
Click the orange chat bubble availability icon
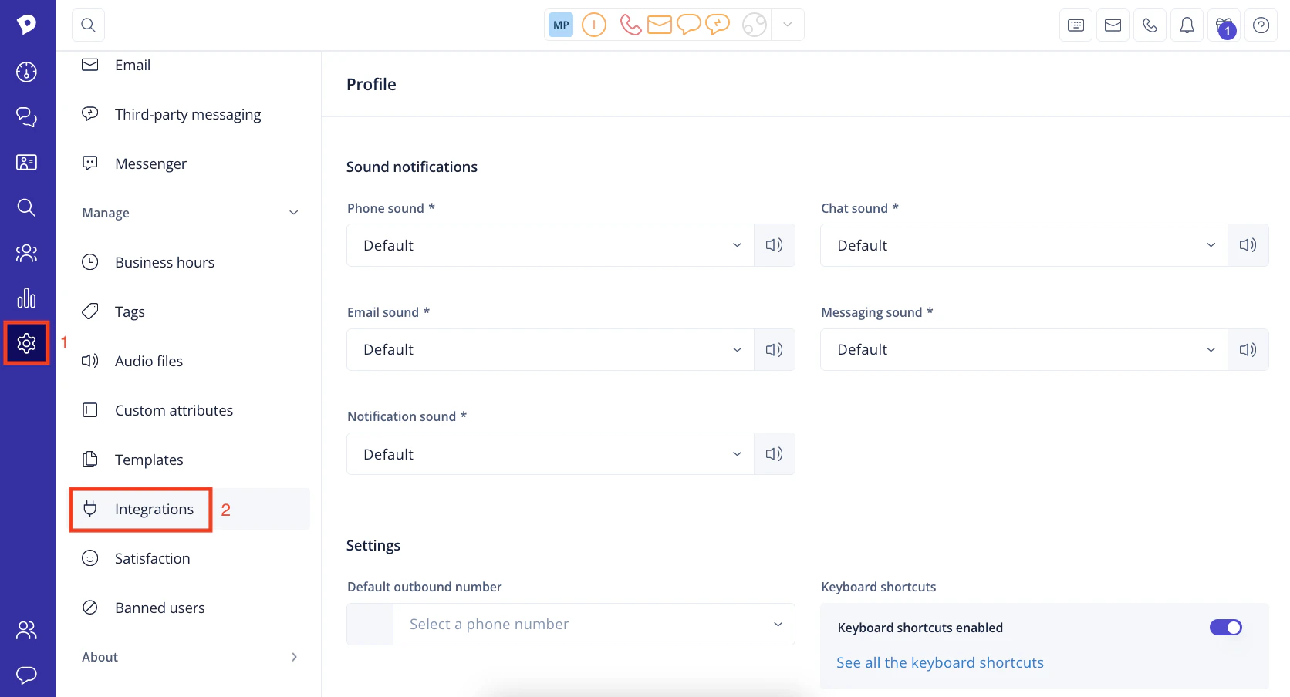688,25
